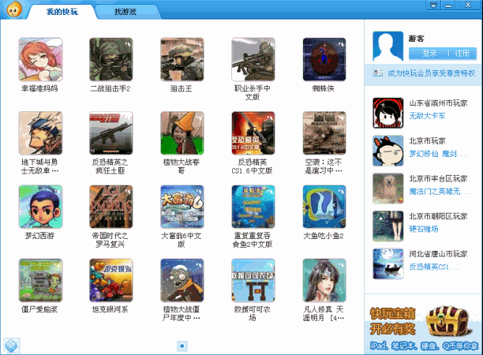Screen dimensions: 483x355
Task: Click the 北京市朝阳区玩家 avatar
Action: (388, 226)
